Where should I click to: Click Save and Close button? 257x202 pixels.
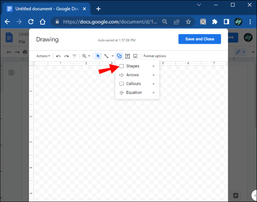[200, 39]
